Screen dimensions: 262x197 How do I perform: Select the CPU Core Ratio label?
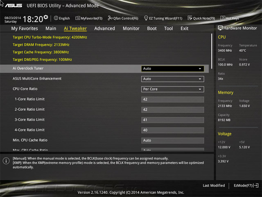(x=25, y=89)
